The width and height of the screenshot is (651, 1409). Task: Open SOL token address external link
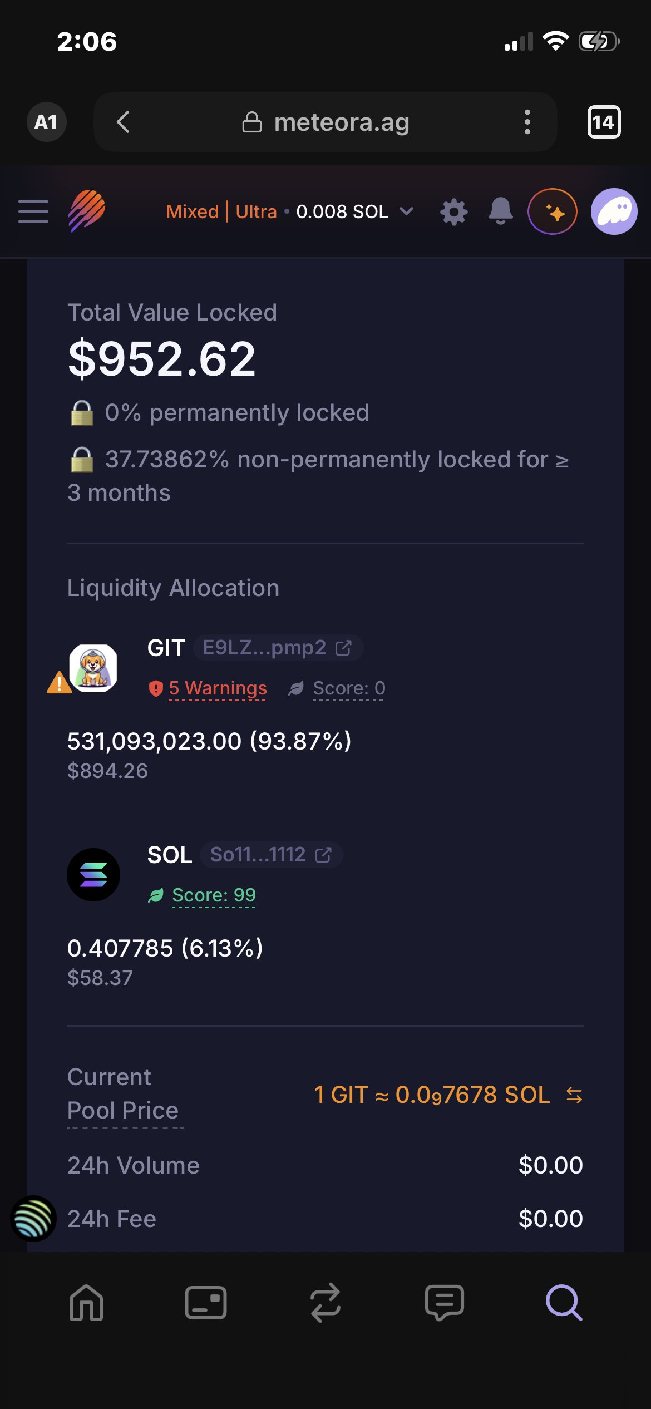(x=323, y=855)
